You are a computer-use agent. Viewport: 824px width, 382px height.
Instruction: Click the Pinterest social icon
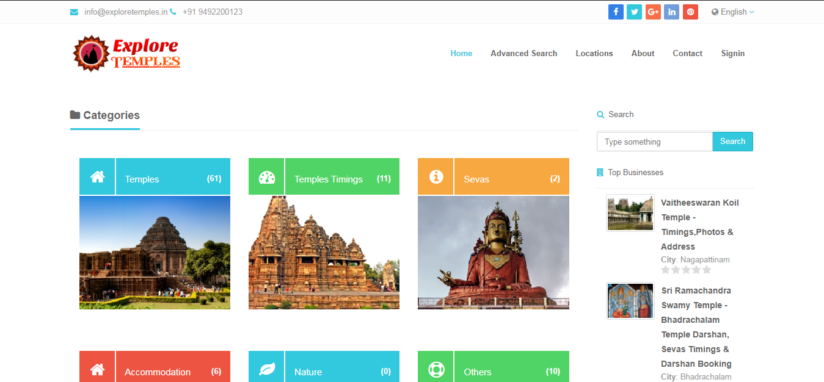690,12
